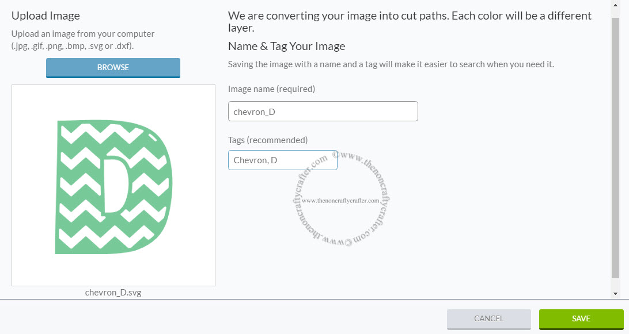The image size is (629, 334).
Task: Click the Upload Image heading
Action: [x=46, y=16]
